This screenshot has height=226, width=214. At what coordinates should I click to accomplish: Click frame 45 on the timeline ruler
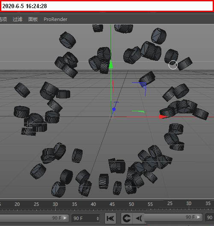click(x=112, y=204)
